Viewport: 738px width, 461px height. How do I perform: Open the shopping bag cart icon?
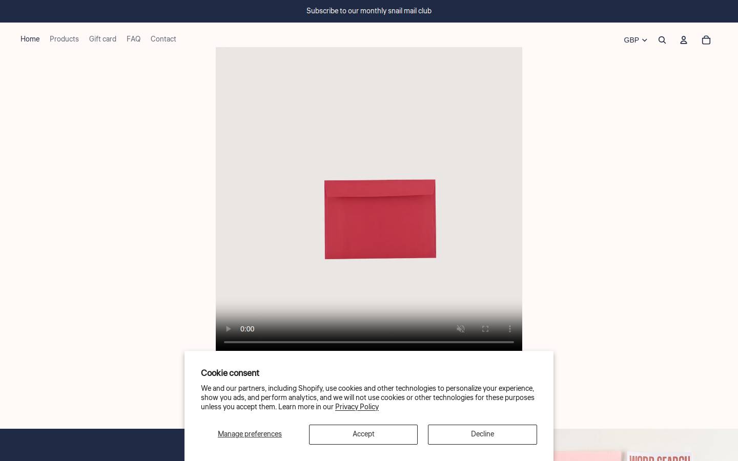[x=706, y=40]
